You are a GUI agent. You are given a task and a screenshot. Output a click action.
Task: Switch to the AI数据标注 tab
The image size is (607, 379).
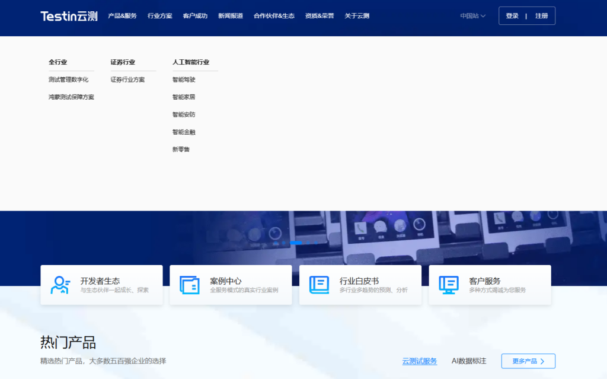click(x=468, y=359)
